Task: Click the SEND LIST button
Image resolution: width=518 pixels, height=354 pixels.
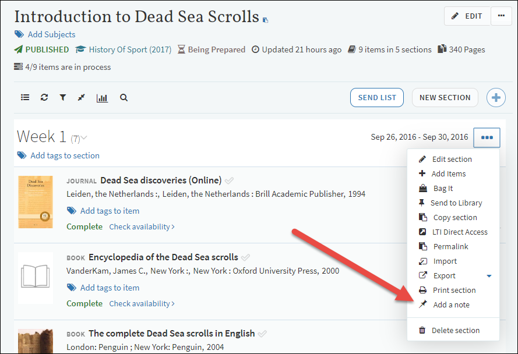Action: click(x=377, y=97)
